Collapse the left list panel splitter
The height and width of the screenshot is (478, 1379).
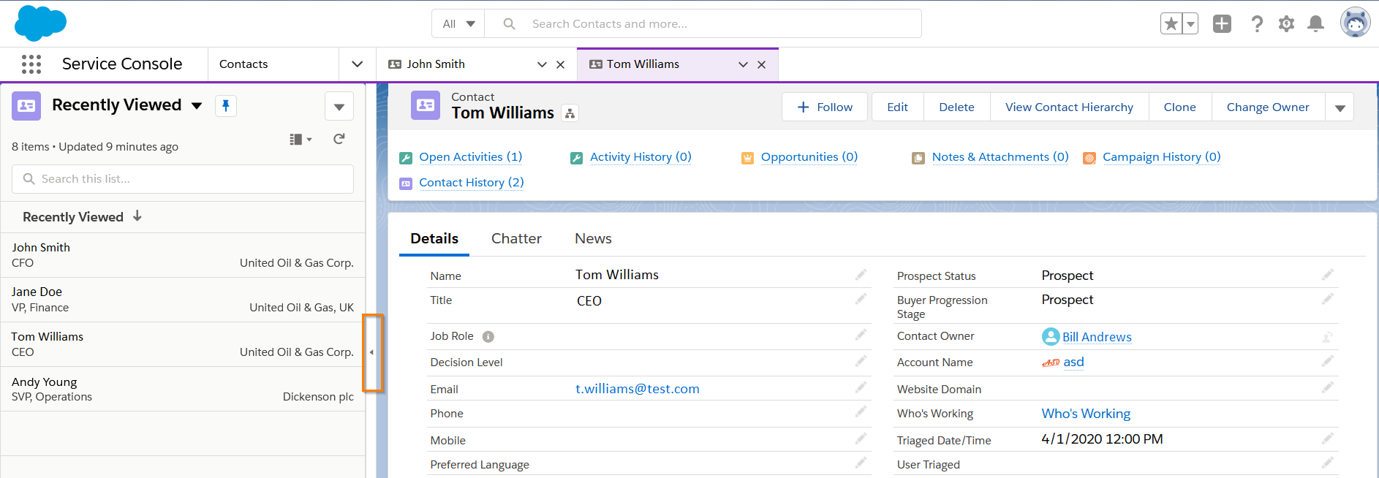372,352
